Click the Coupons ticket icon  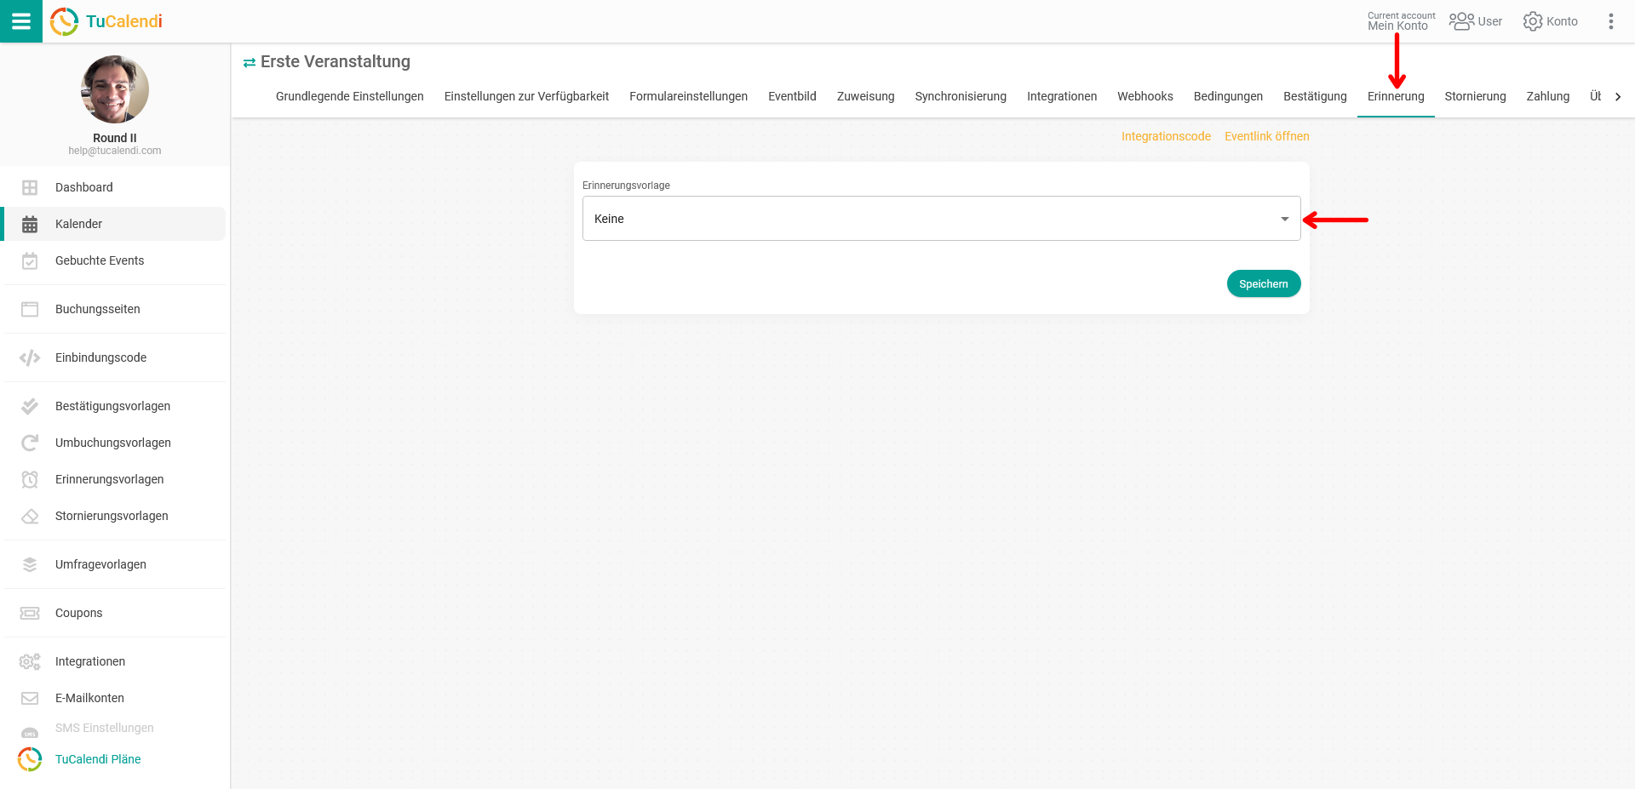[x=30, y=613]
